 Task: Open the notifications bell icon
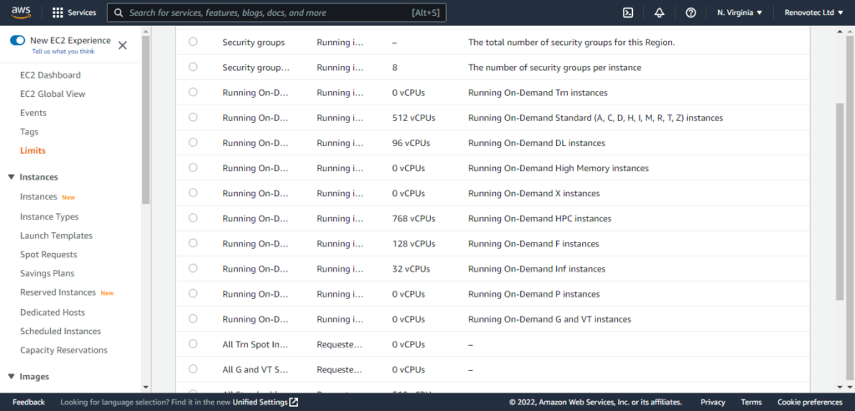pyautogui.click(x=660, y=13)
